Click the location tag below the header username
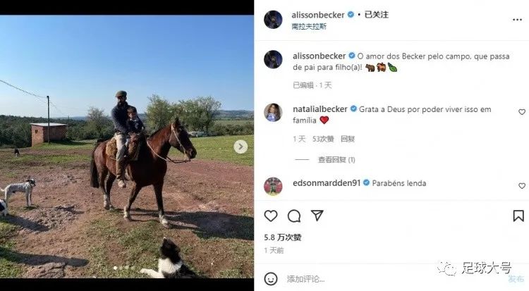Screen dimensions: 529x291 pos(309,27)
